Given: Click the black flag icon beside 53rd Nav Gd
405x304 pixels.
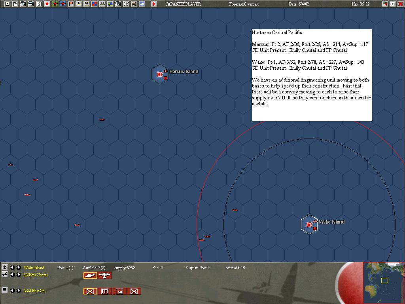Looking at the screenshot, I should pos(5,290).
